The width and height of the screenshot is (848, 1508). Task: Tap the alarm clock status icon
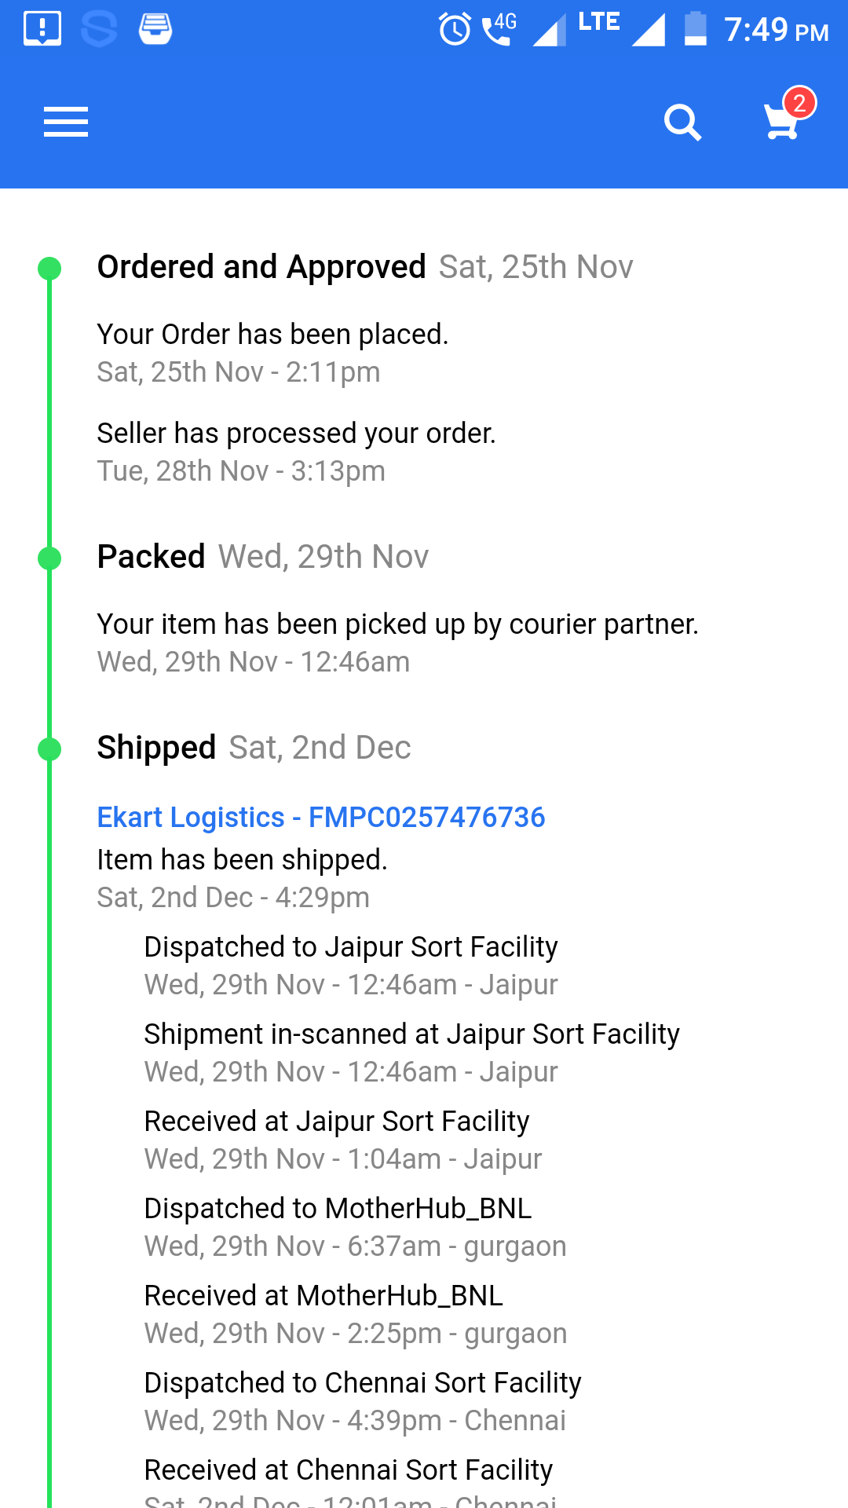(455, 30)
